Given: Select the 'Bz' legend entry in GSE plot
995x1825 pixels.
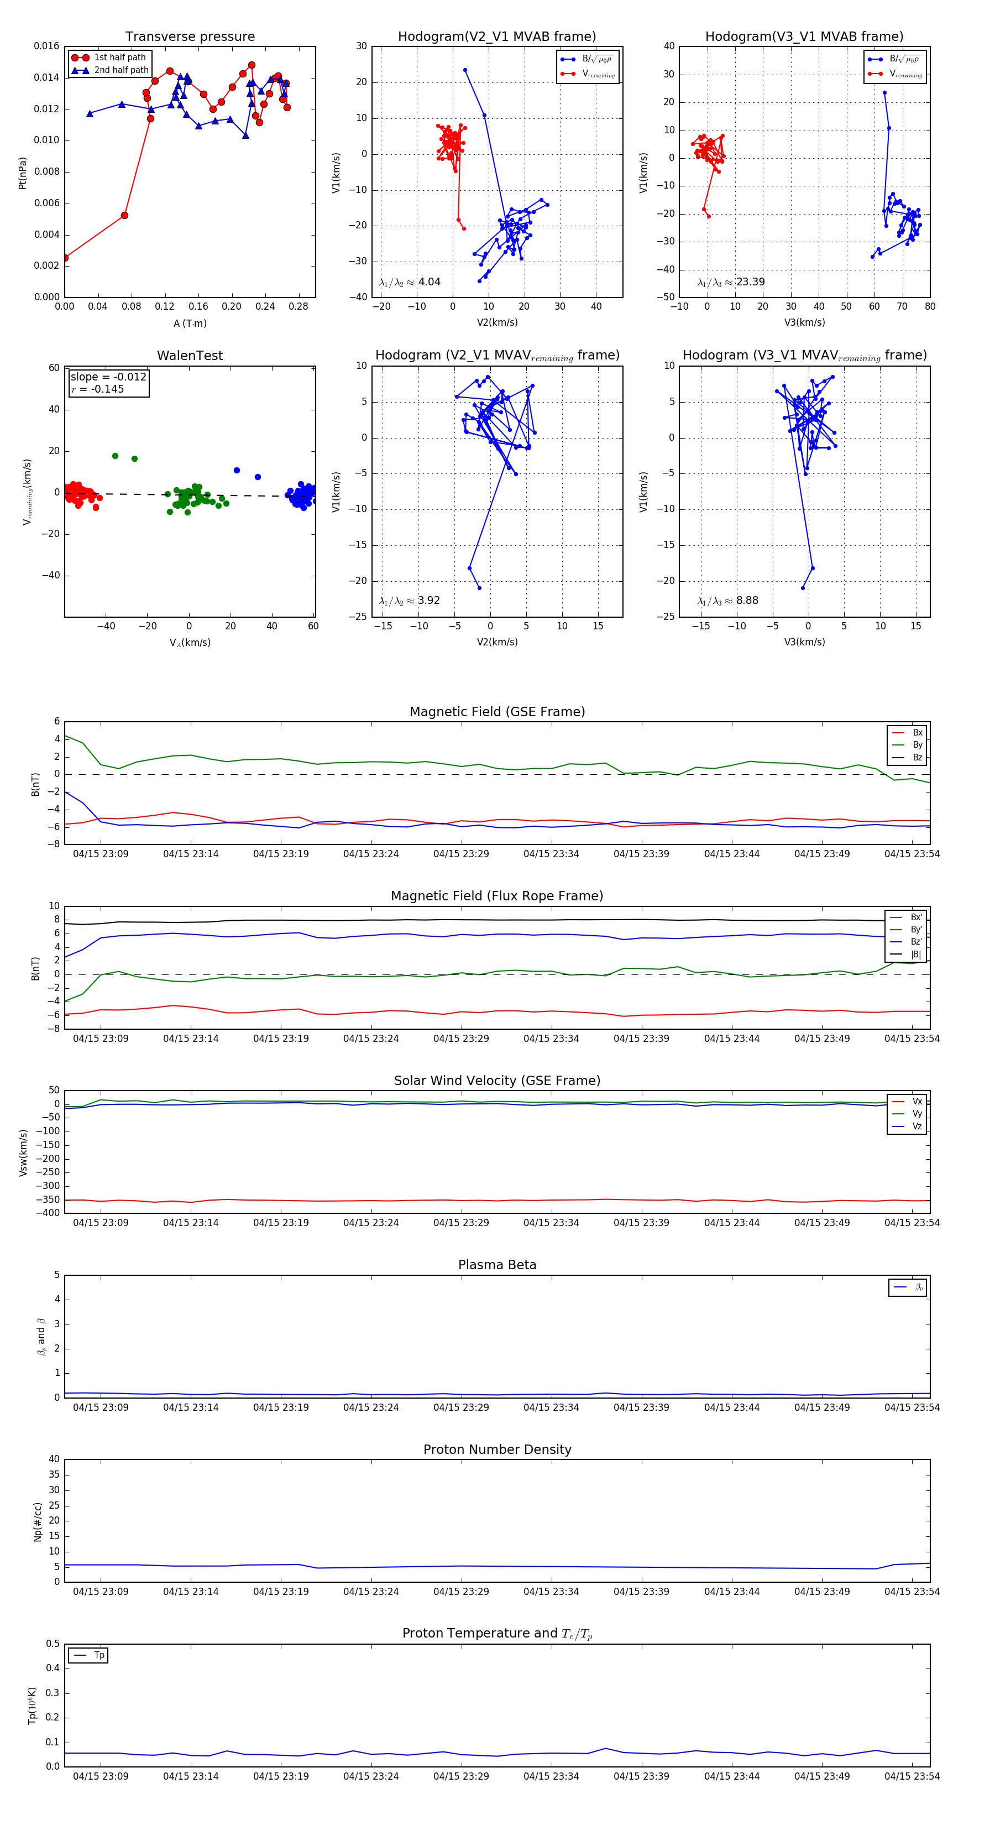Looking at the screenshot, I should [907, 757].
